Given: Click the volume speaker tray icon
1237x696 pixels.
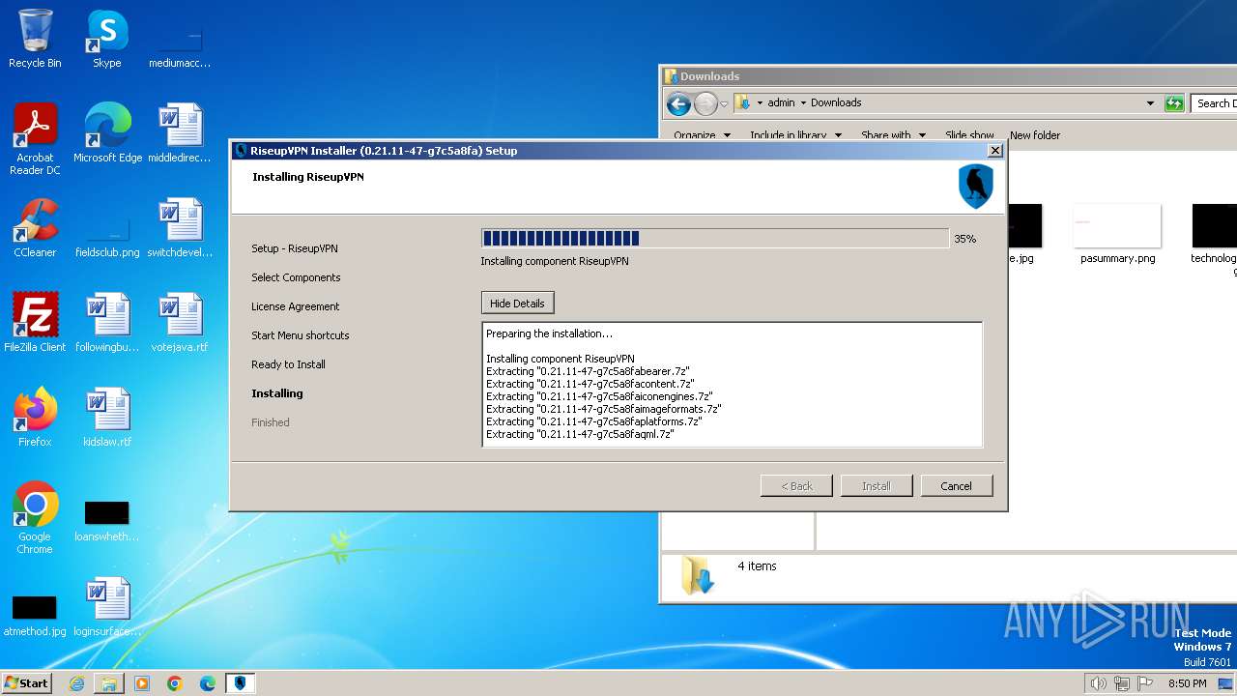Looking at the screenshot, I should coord(1098,683).
